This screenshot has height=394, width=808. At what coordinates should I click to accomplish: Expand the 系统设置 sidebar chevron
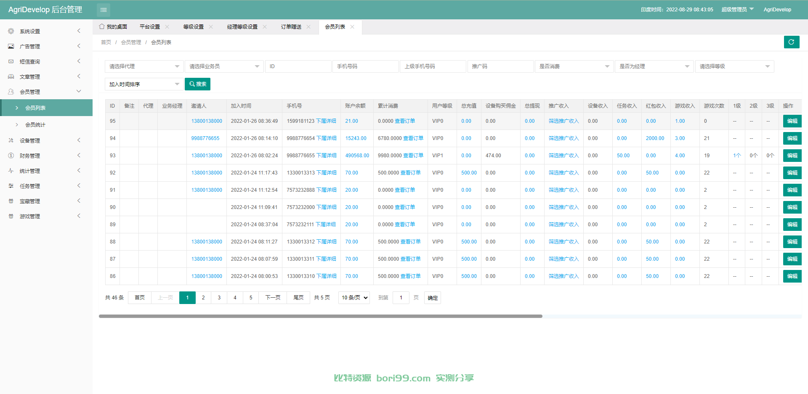pos(79,31)
